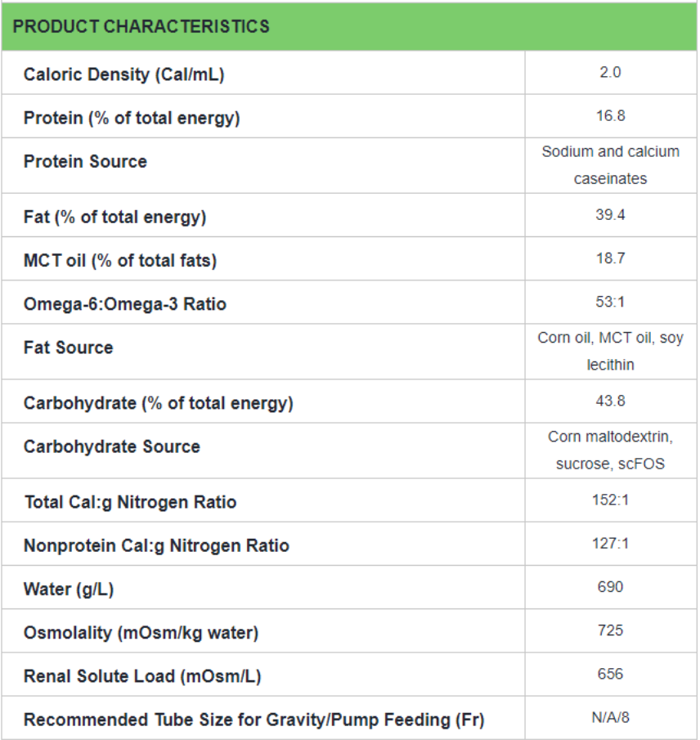
Task: Click the Osmolality value 725
Action: click(610, 630)
